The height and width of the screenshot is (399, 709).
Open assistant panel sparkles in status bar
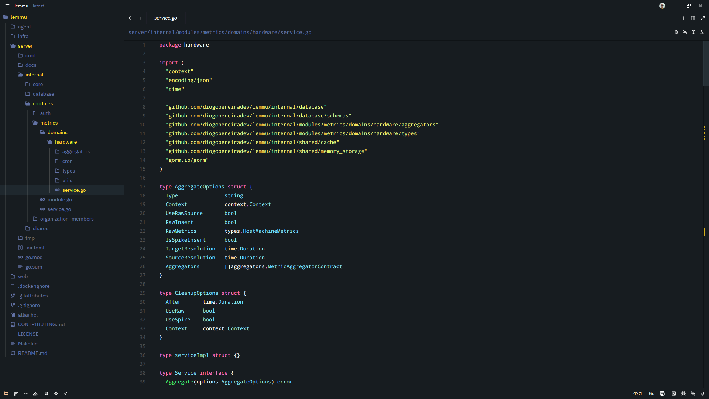693,393
